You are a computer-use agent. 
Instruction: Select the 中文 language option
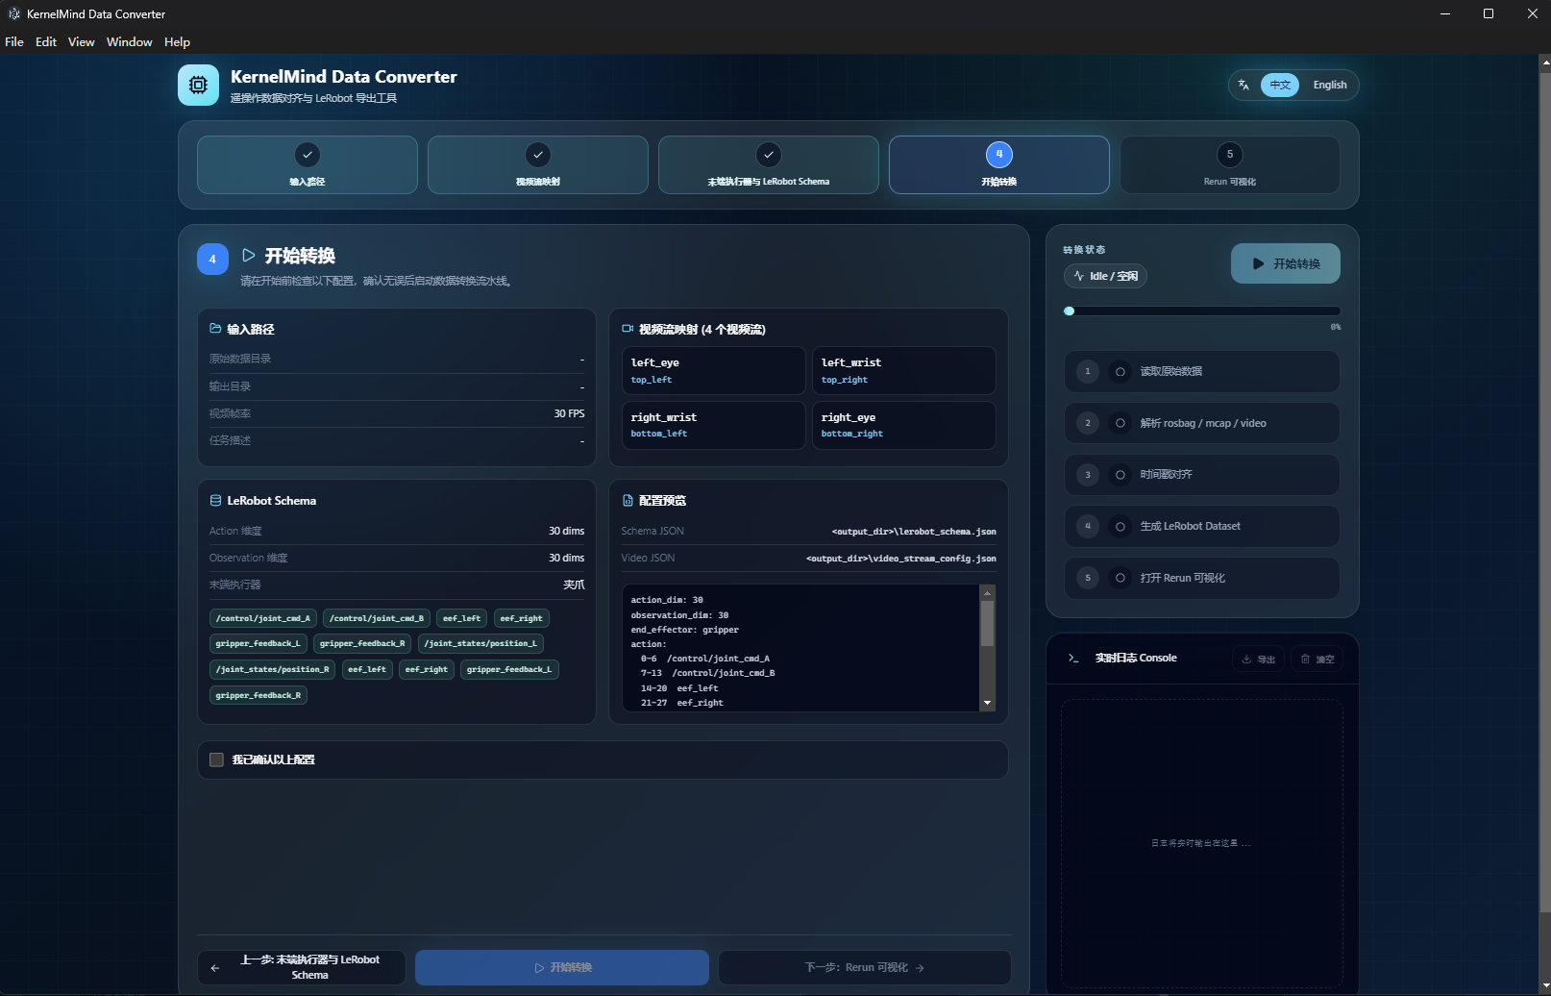coord(1280,85)
